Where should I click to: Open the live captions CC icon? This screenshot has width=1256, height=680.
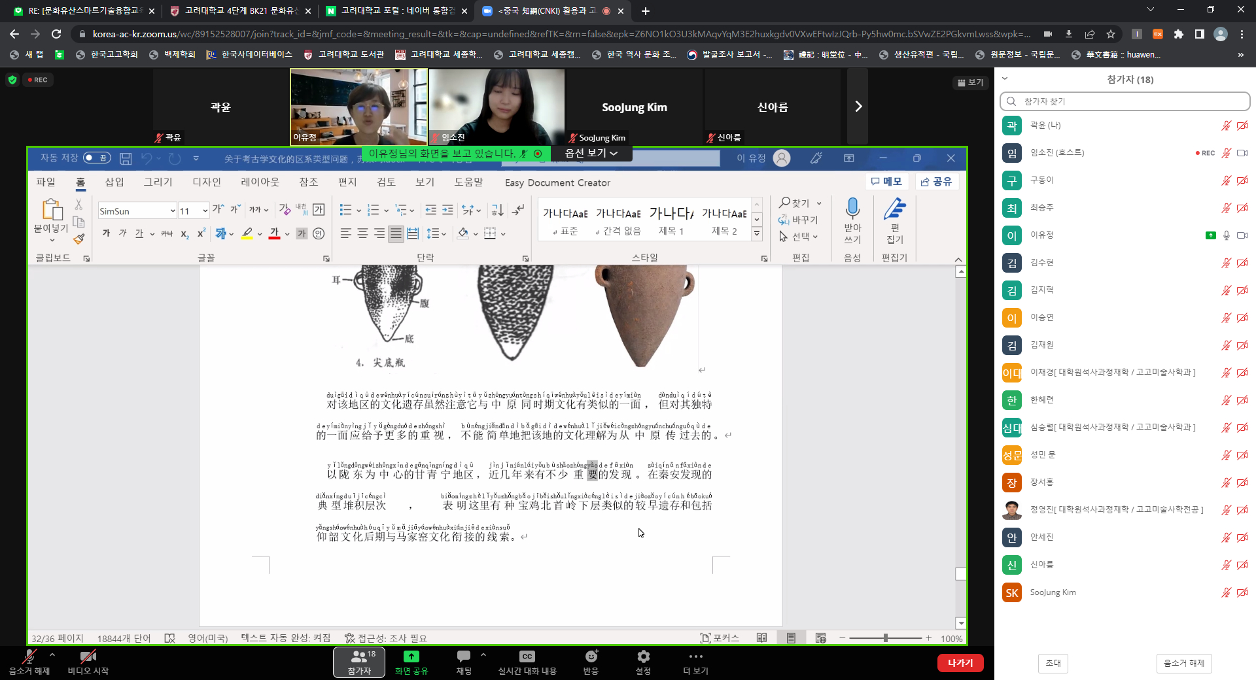(x=527, y=656)
